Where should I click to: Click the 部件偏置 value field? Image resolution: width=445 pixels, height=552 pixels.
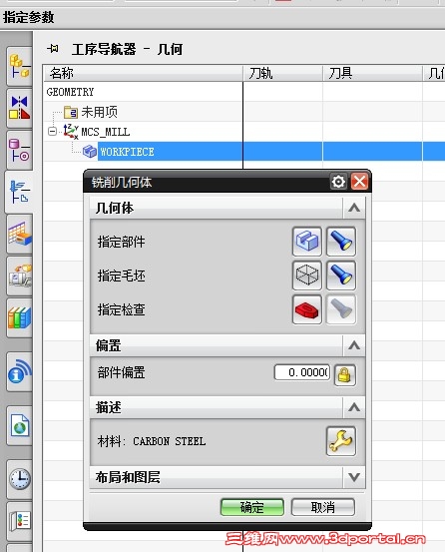pyautogui.click(x=302, y=372)
